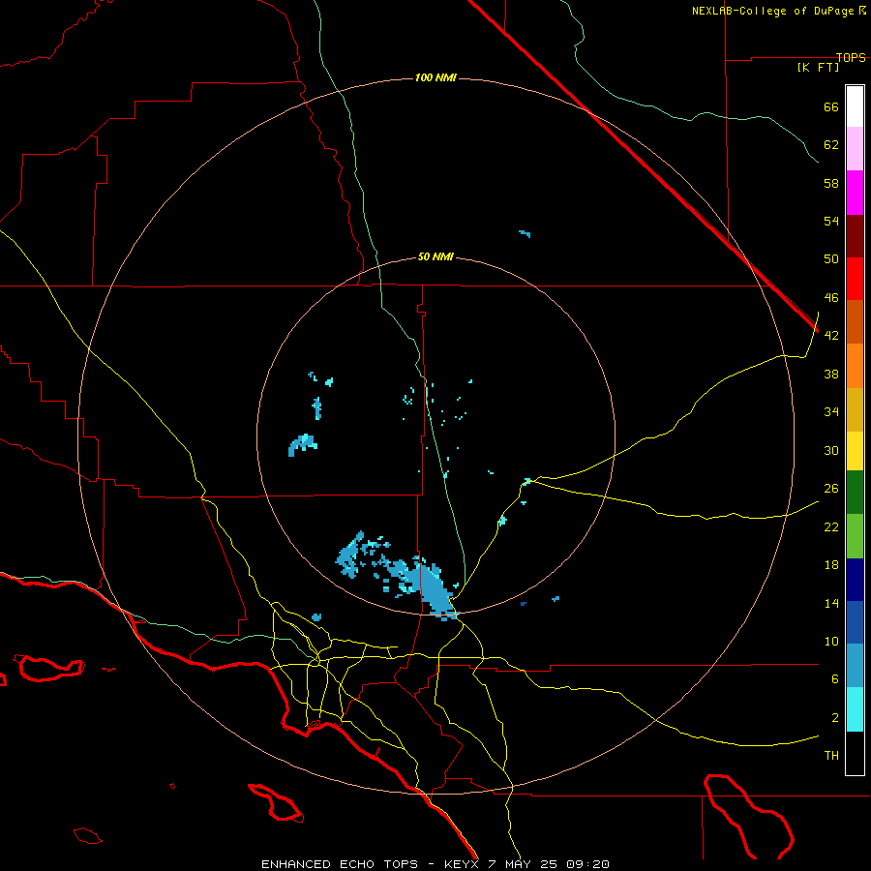Click the 6 legend value
Image resolution: width=871 pixels, height=871 pixels.
tap(835, 679)
